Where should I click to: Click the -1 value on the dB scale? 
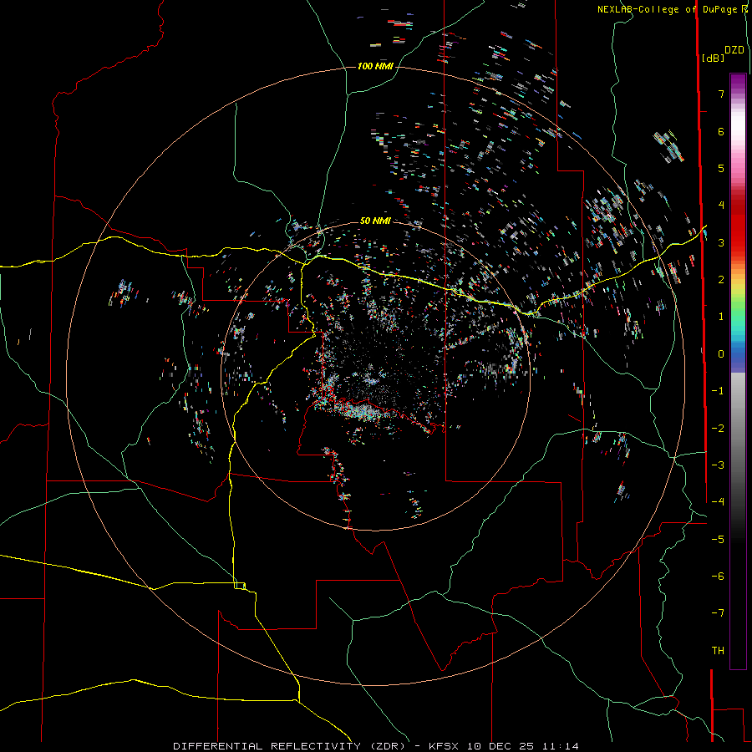point(718,391)
